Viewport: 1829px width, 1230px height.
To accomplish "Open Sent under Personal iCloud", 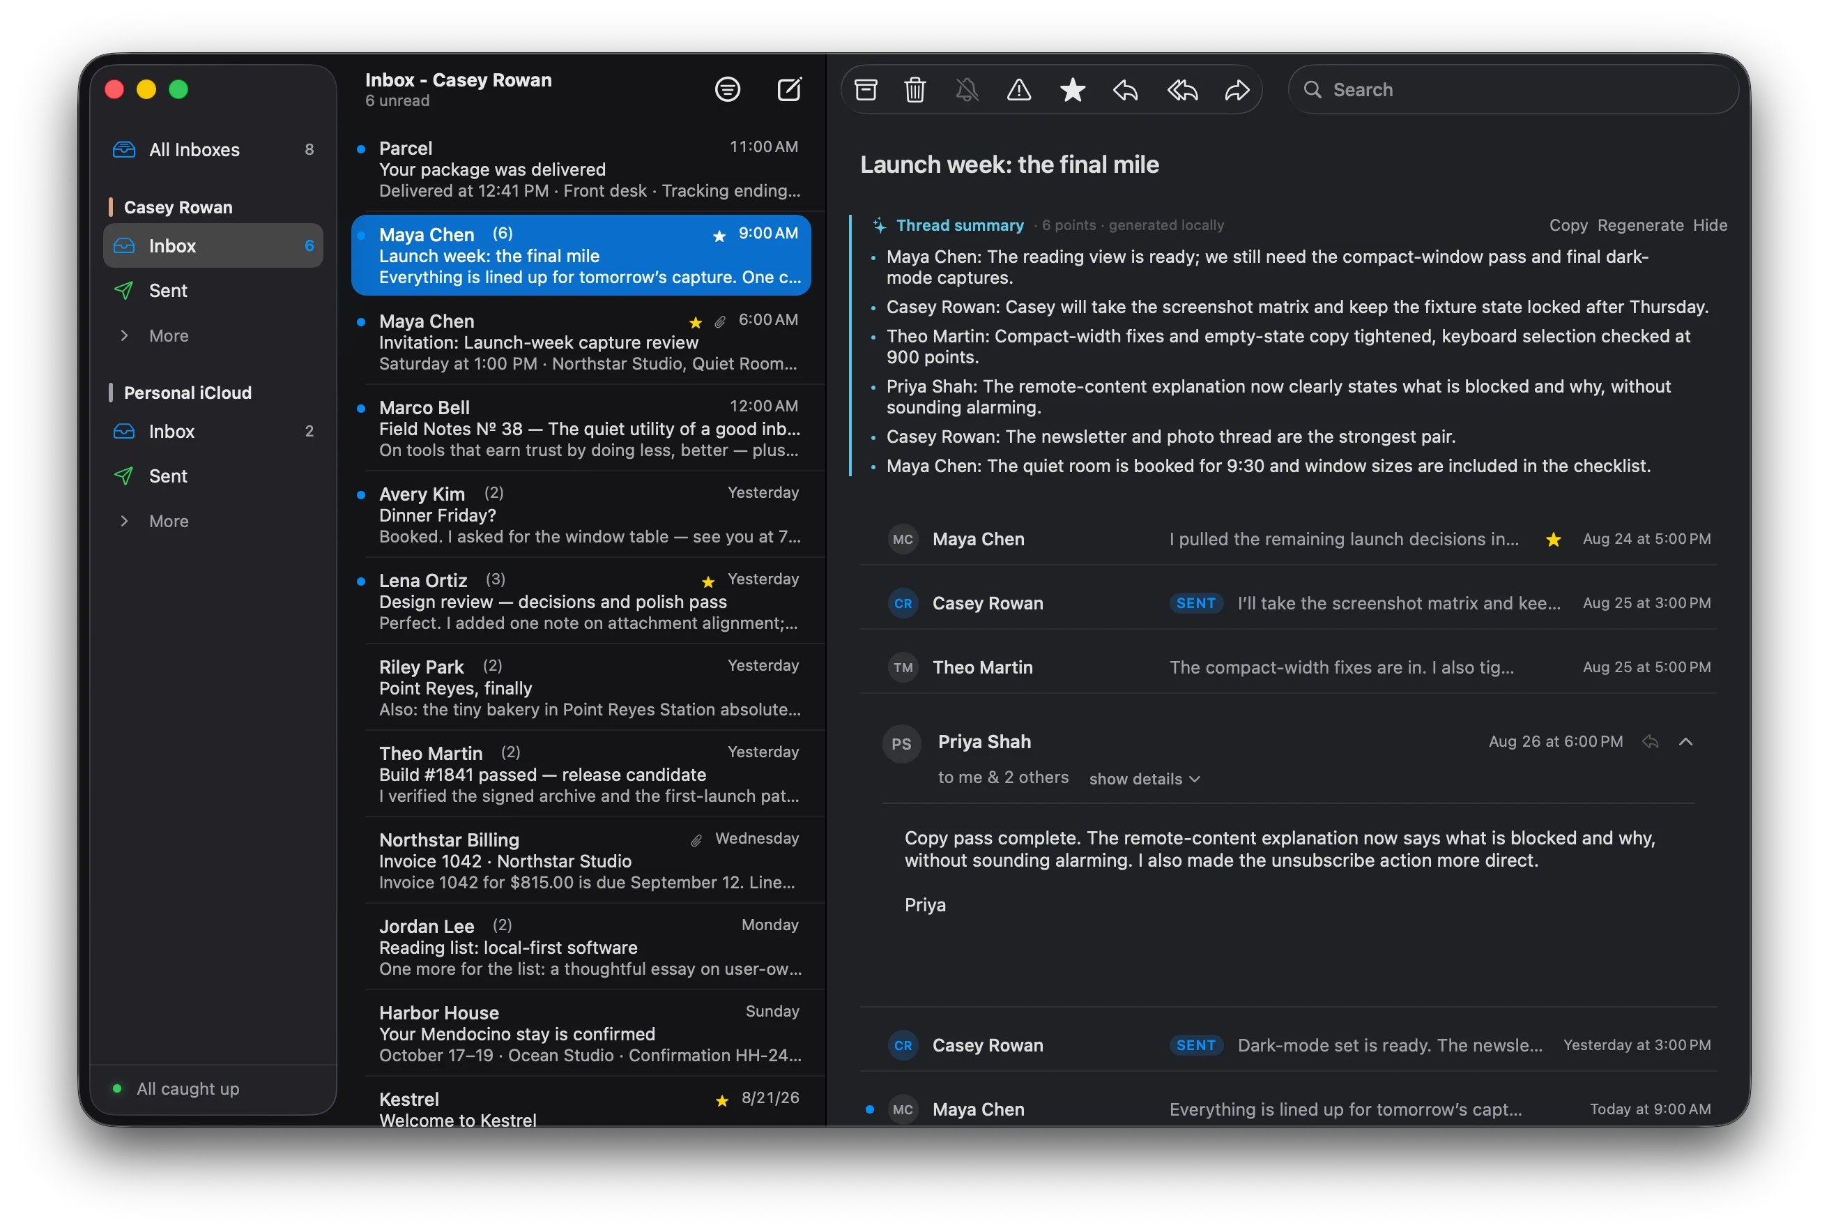I will (213, 476).
